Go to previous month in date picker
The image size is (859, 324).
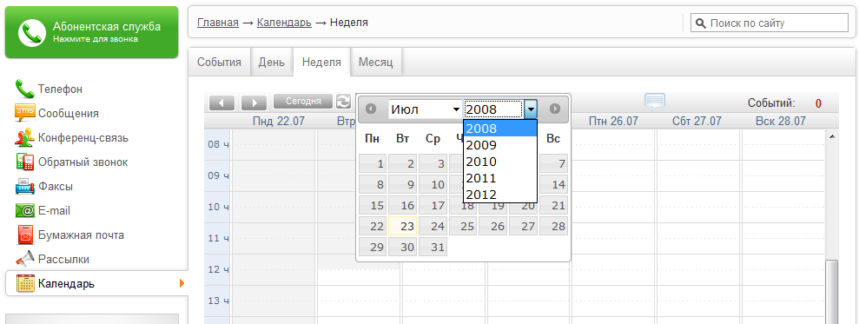tap(371, 109)
